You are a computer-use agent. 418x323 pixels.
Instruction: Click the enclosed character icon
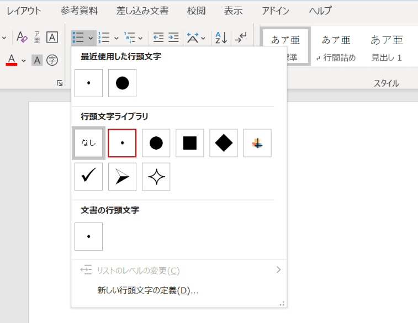point(52,60)
